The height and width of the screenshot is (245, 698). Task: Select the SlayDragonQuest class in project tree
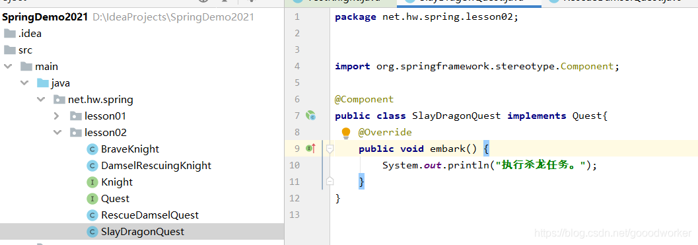coord(143,232)
